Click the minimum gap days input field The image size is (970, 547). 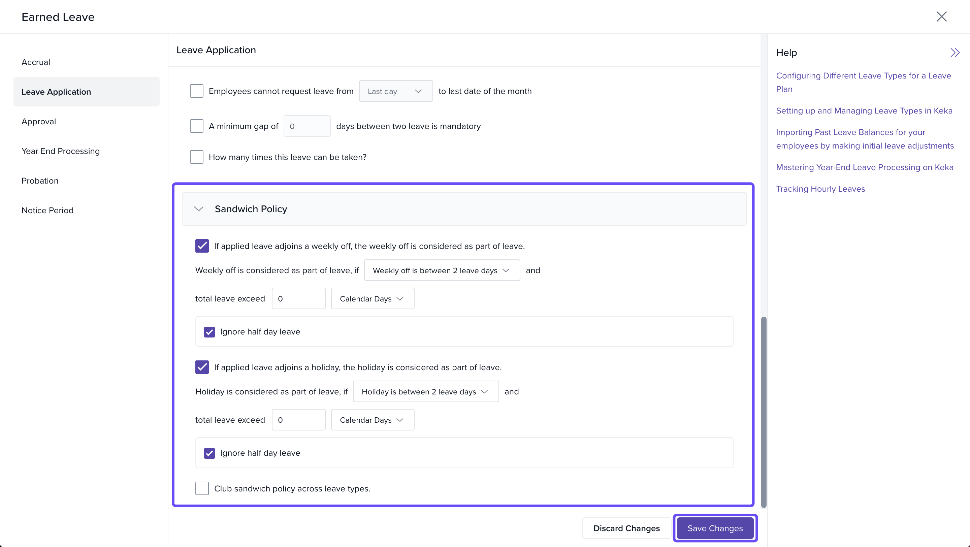(x=307, y=126)
